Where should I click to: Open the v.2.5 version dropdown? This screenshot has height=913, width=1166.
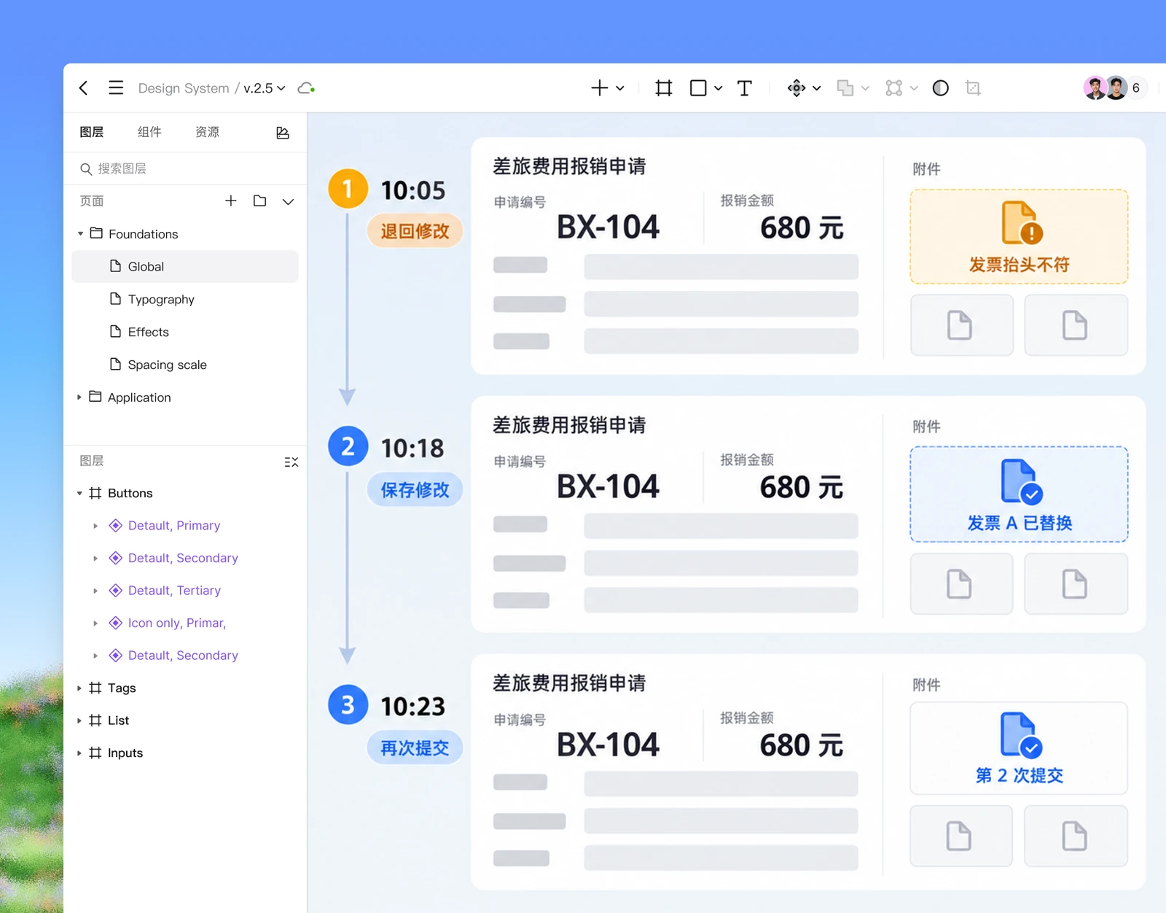click(x=265, y=88)
